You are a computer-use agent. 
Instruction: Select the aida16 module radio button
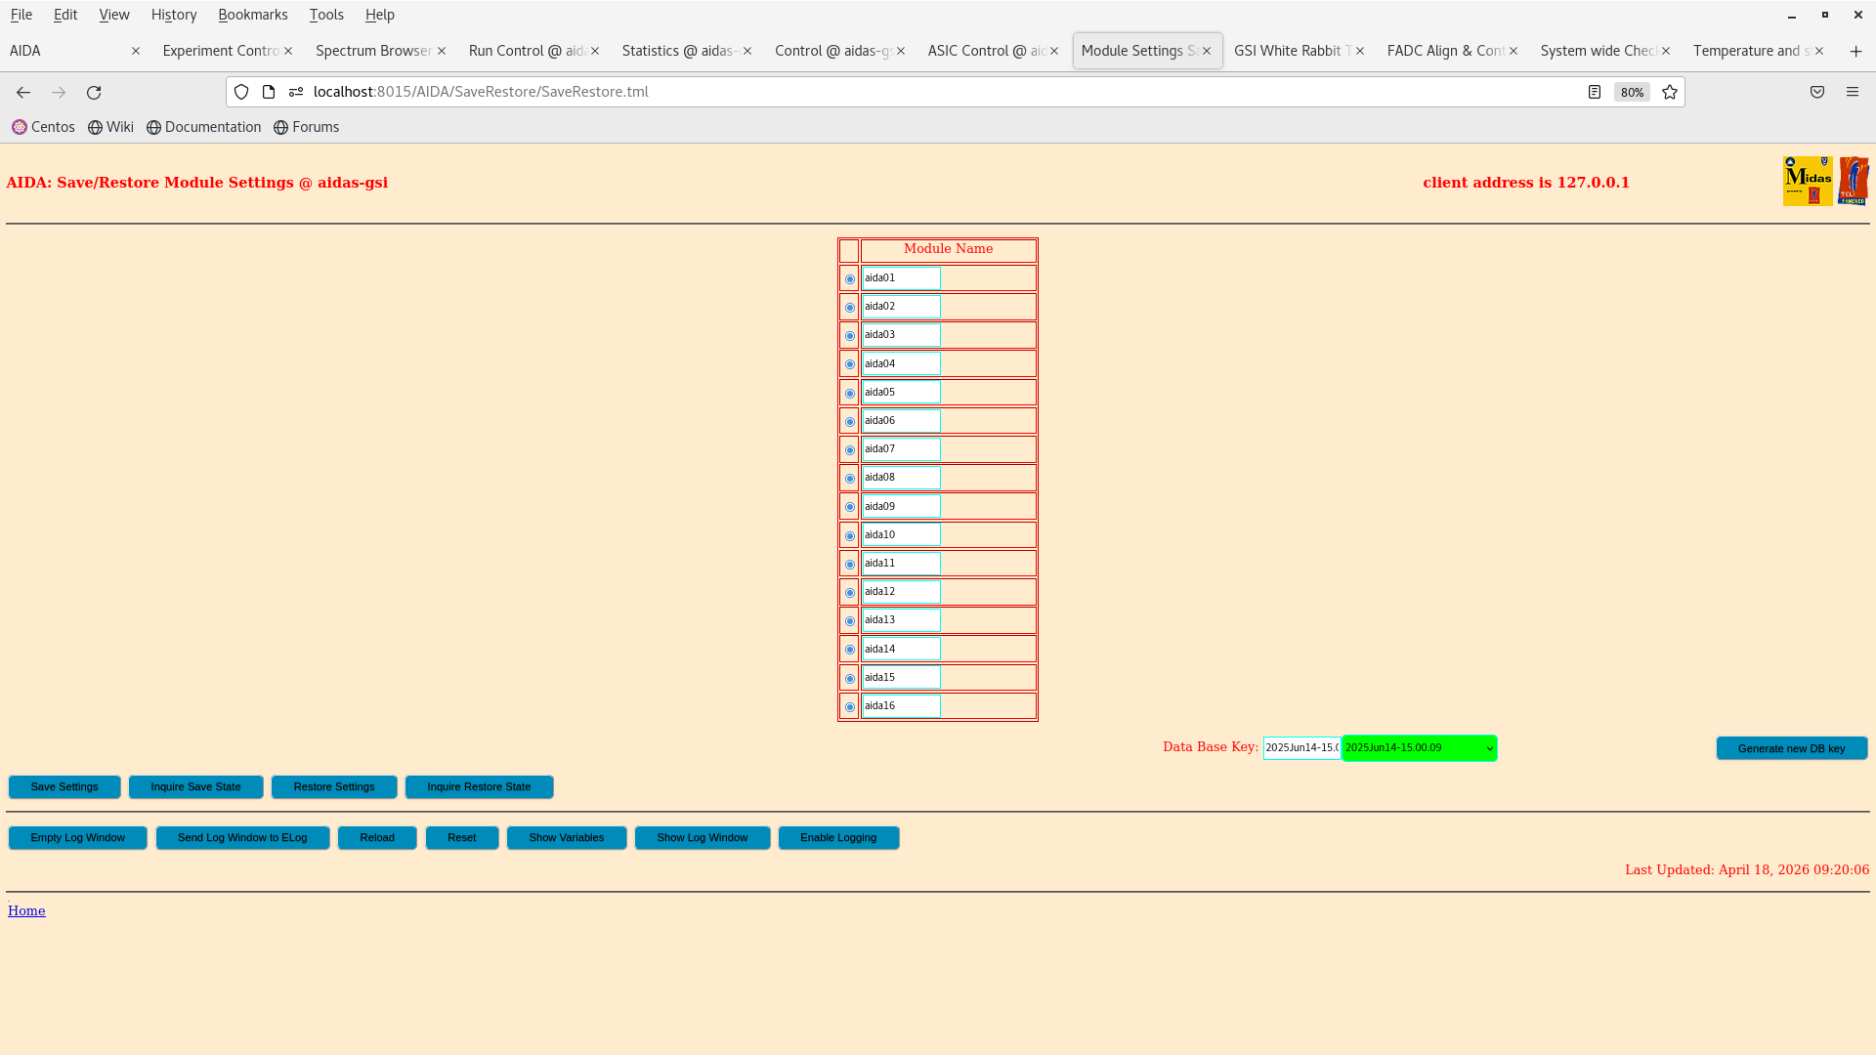click(x=849, y=706)
